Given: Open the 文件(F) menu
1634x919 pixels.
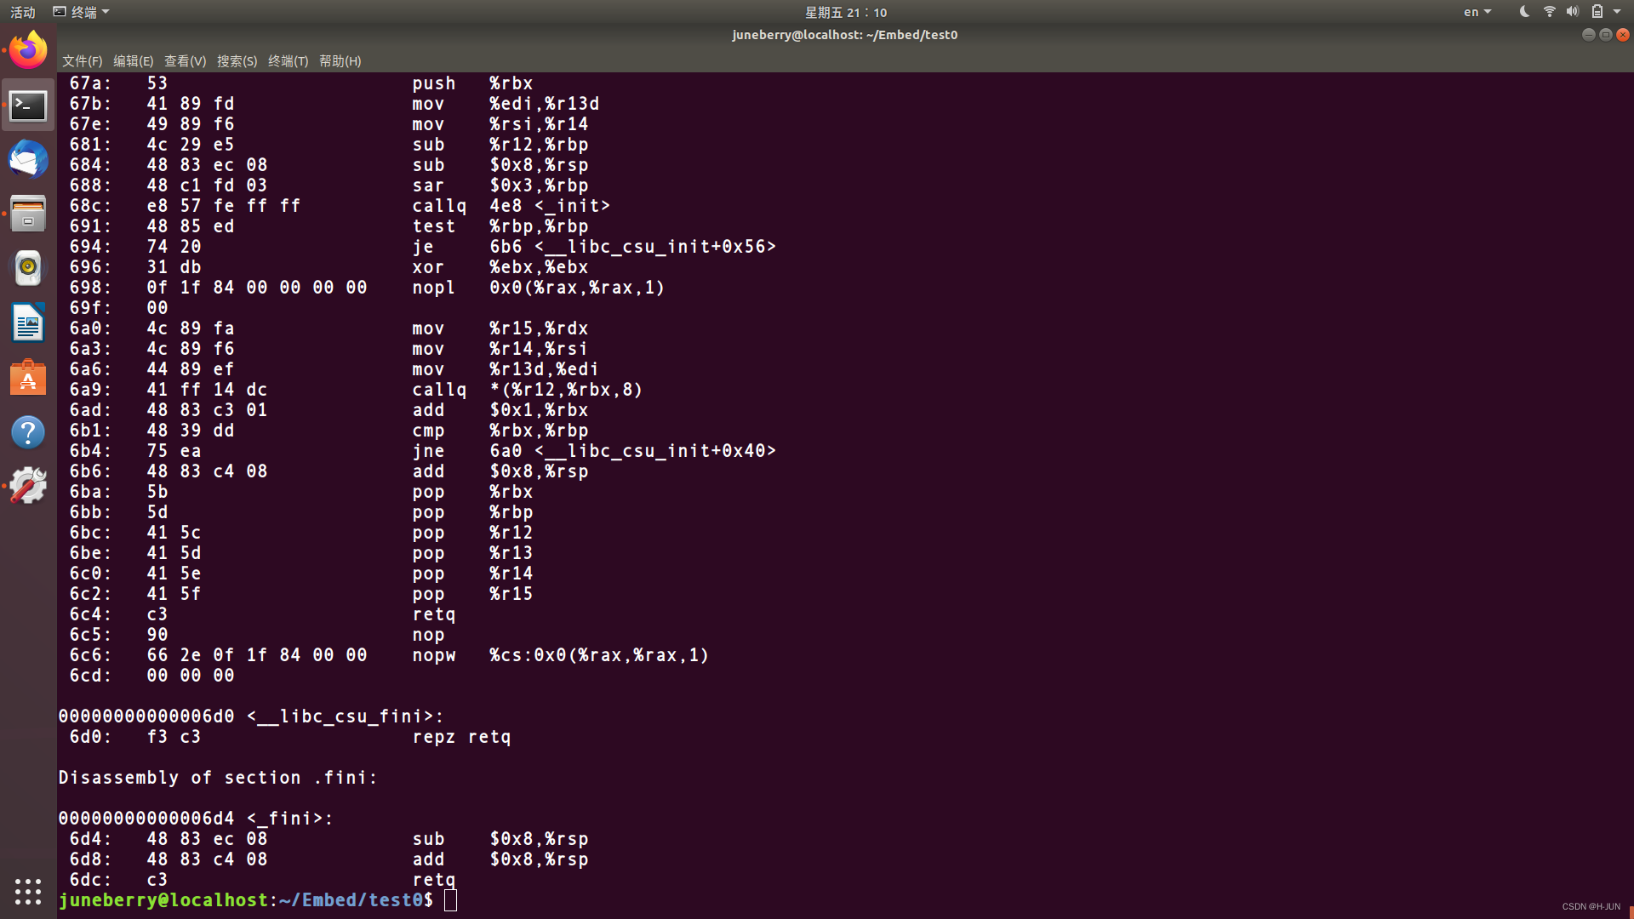Looking at the screenshot, I should [x=82, y=61].
